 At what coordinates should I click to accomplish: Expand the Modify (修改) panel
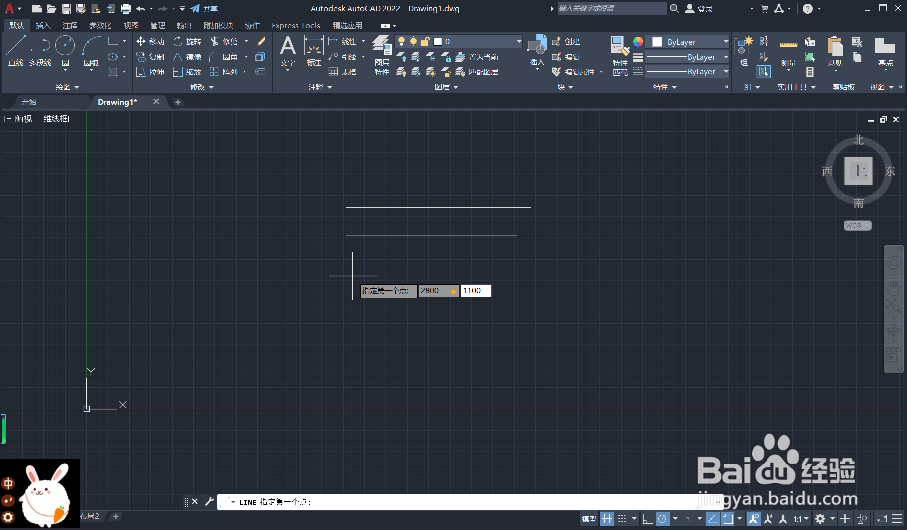point(202,87)
